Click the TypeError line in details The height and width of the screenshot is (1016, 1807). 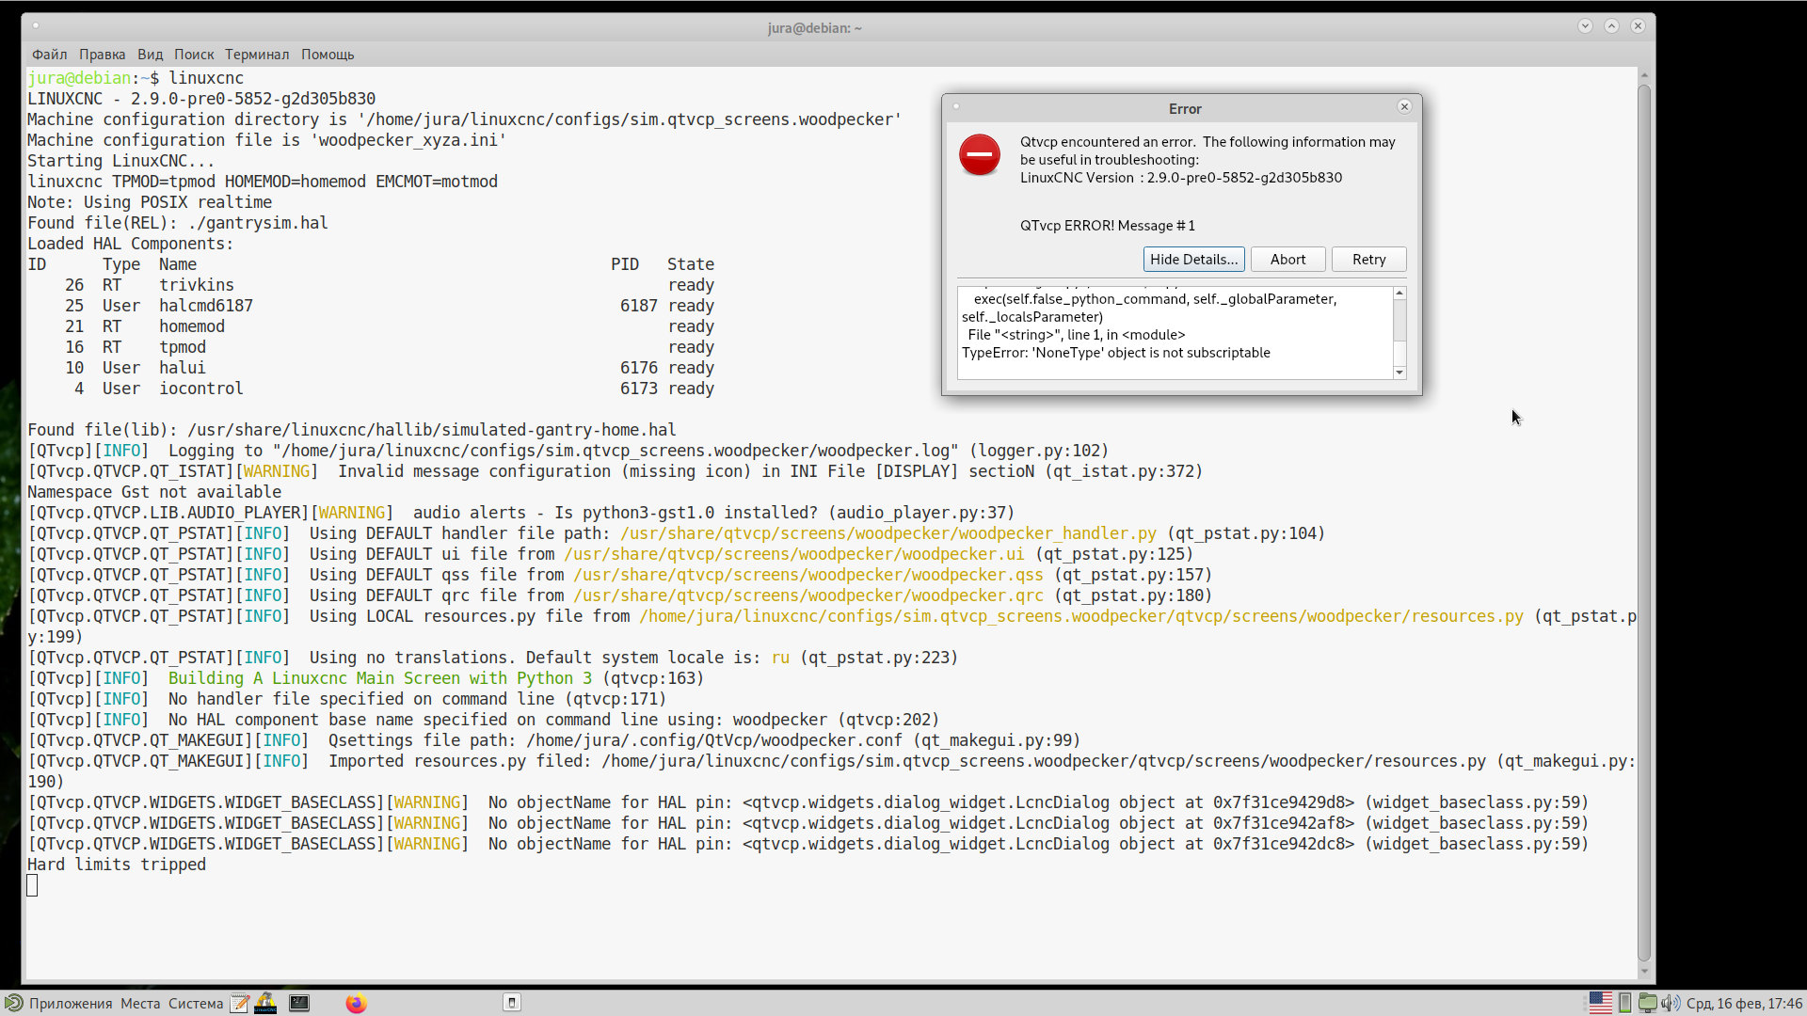[x=1115, y=353]
